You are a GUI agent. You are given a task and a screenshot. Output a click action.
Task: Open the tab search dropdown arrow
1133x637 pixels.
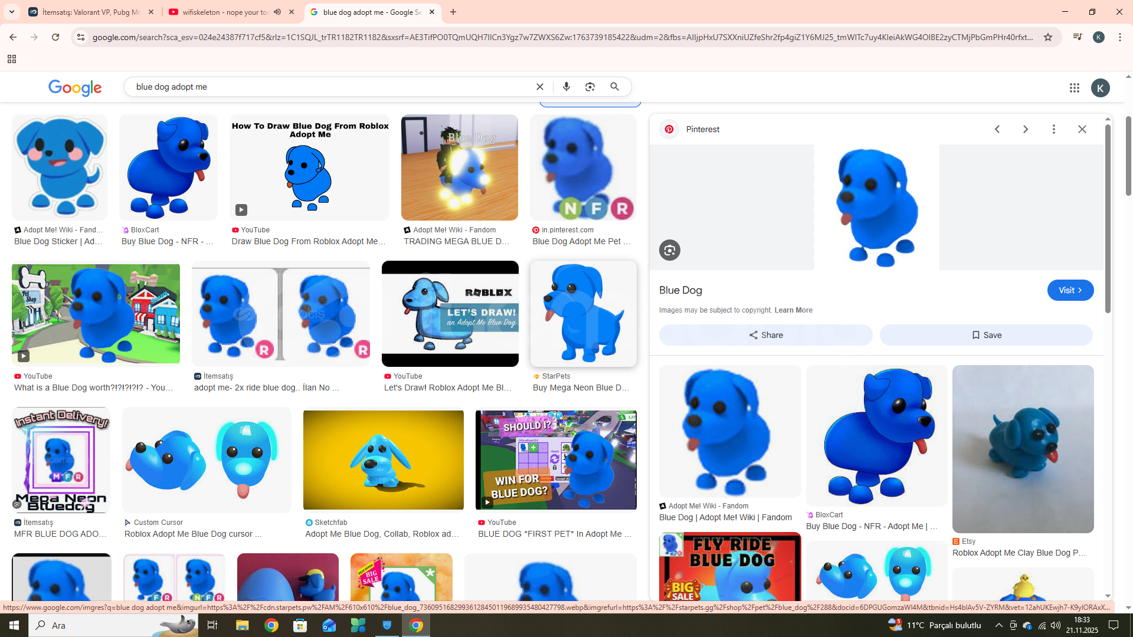click(11, 12)
